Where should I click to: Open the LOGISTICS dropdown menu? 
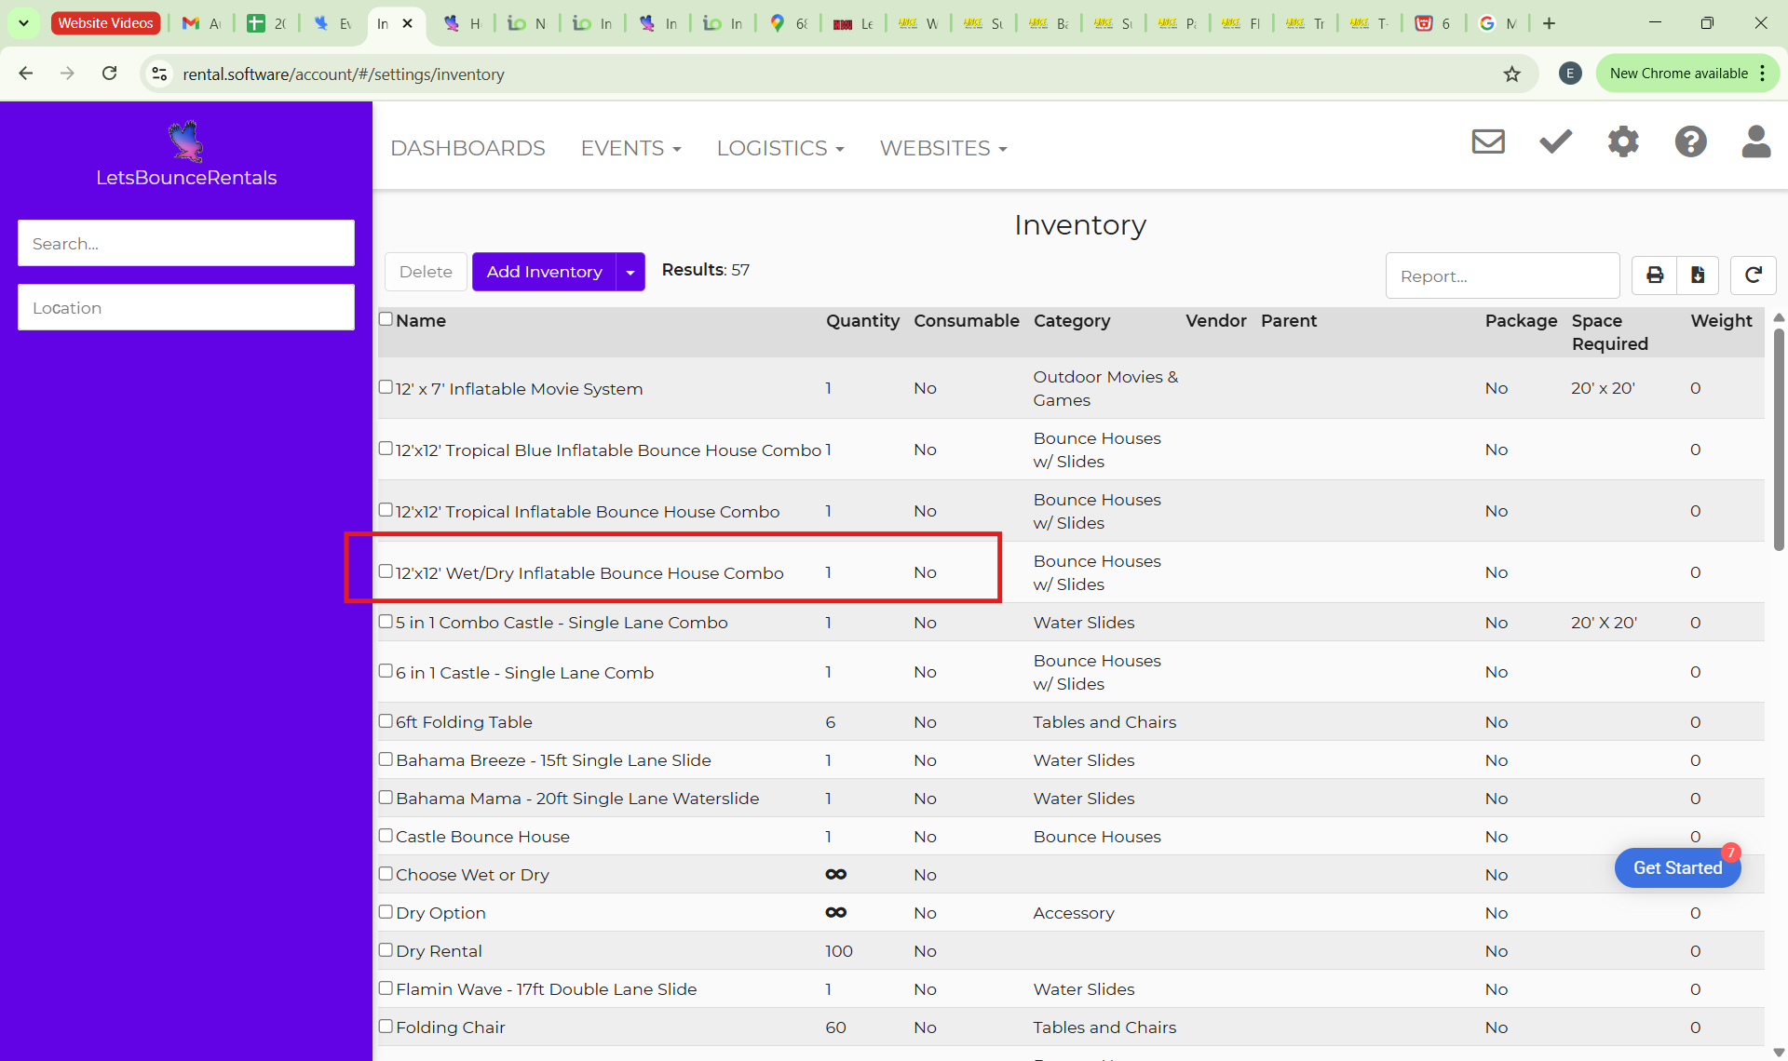pyautogui.click(x=779, y=148)
